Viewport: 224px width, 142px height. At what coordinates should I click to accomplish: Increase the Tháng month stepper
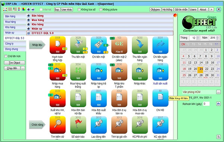coord(198,37)
